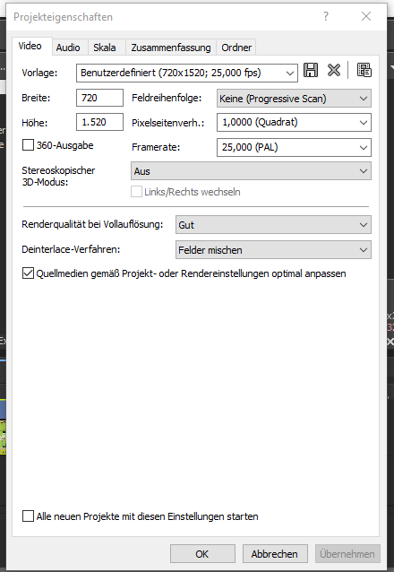The image size is (394, 572).
Task: Switch to the Audio tab
Action: click(68, 48)
